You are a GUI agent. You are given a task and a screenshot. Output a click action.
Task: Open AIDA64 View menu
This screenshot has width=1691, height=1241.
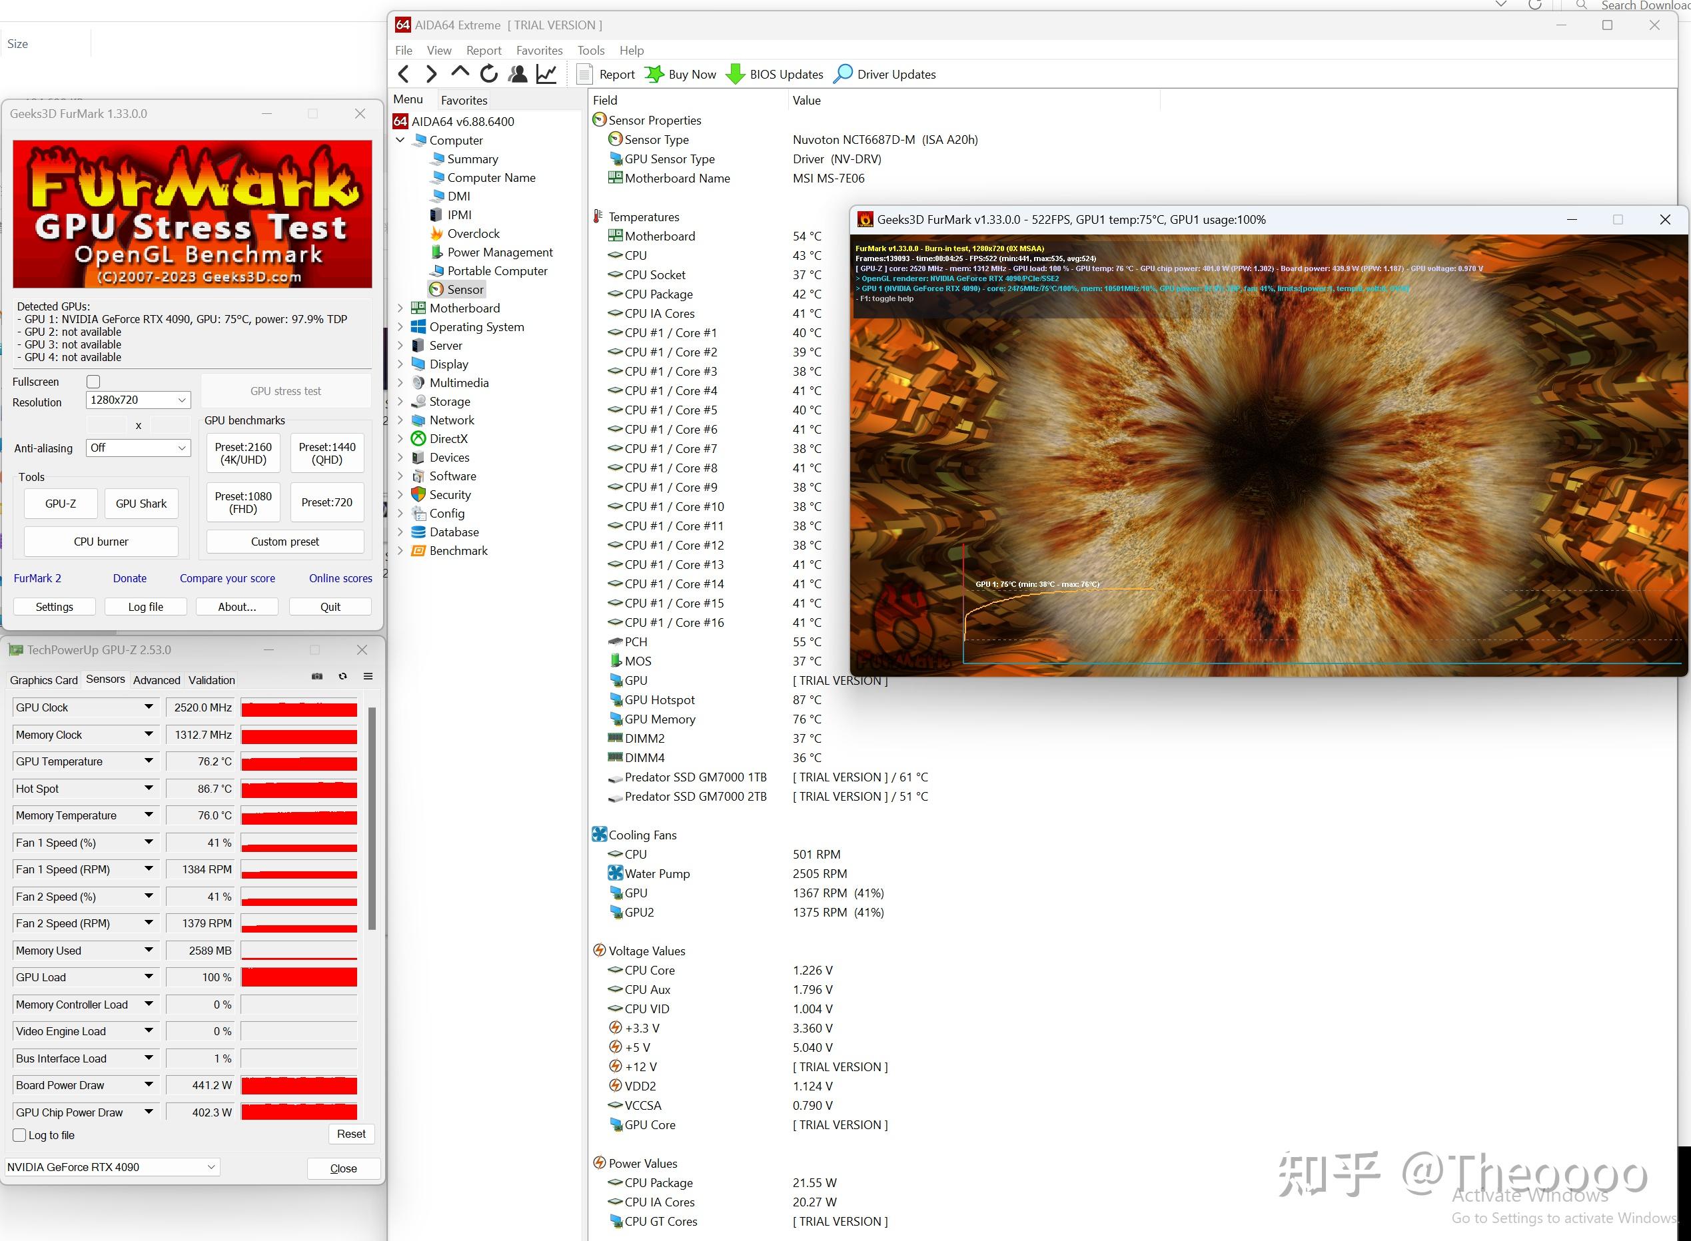(438, 51)
